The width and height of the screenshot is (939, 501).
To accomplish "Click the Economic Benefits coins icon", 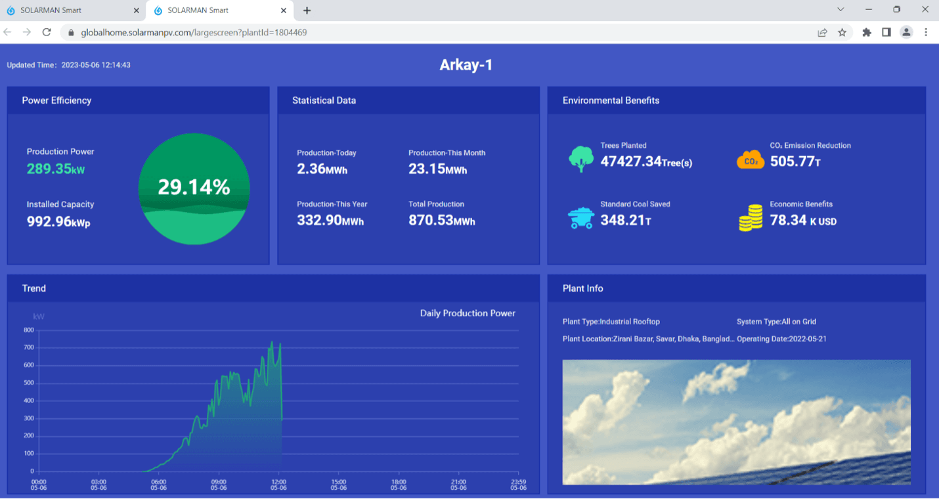I will pos(751,218).
